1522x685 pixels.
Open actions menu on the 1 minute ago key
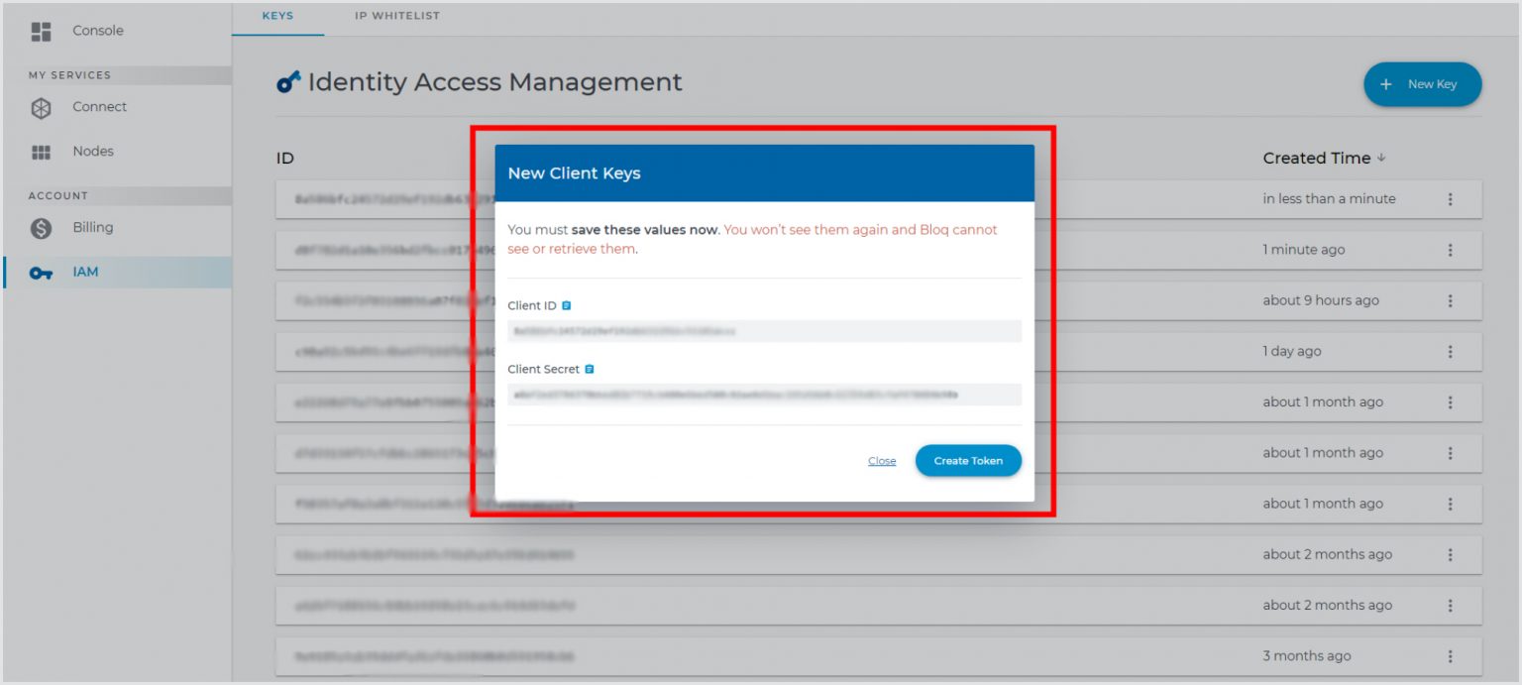[1451, 250]
